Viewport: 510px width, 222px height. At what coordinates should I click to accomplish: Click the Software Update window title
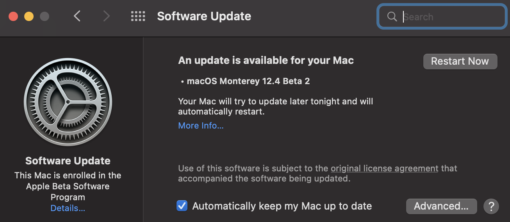[x=204, y=16]
